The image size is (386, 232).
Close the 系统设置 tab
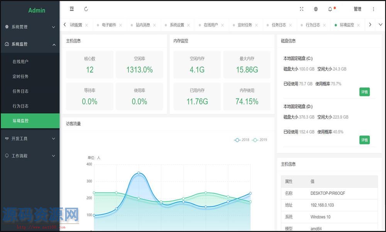pyautogui.click(x=189, y=25)
